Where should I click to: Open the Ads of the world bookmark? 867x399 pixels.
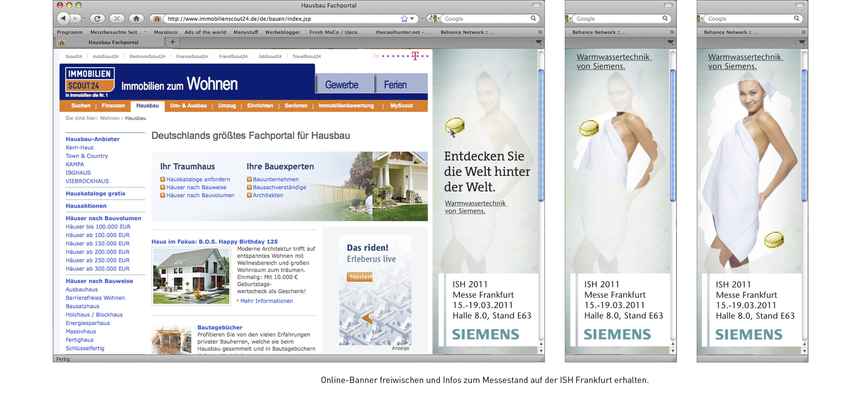205,32
